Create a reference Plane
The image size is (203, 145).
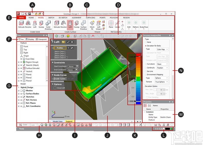(111, 24)
